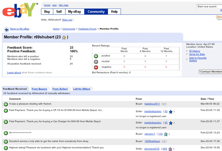Click the teal star beside cancon-1

click(x=166, y=134)
